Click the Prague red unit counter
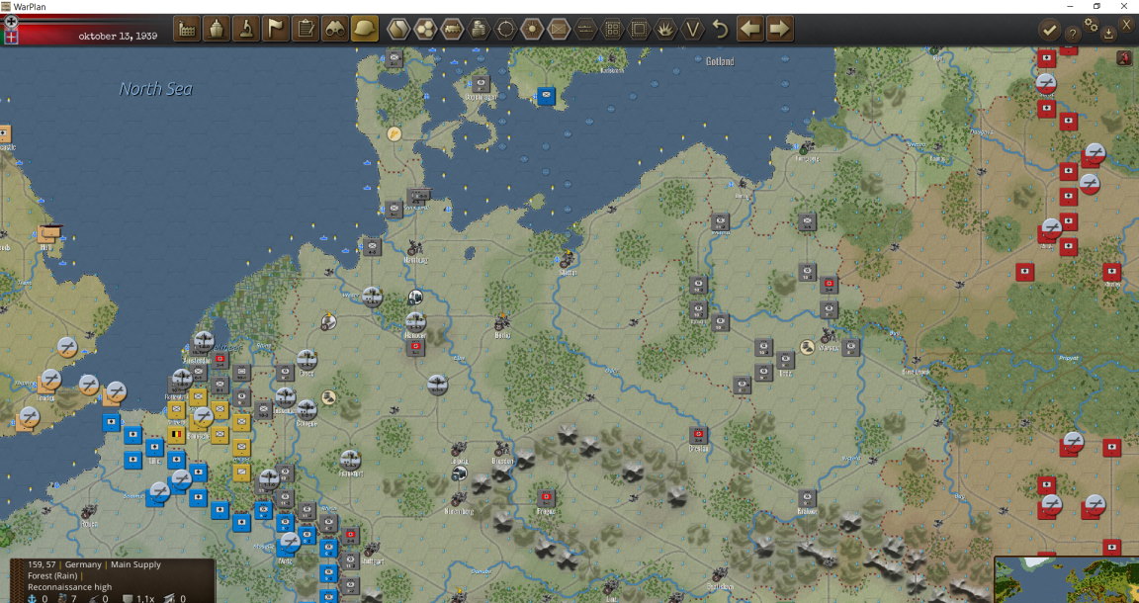The image size is (1139, 603). click(546, 497)
